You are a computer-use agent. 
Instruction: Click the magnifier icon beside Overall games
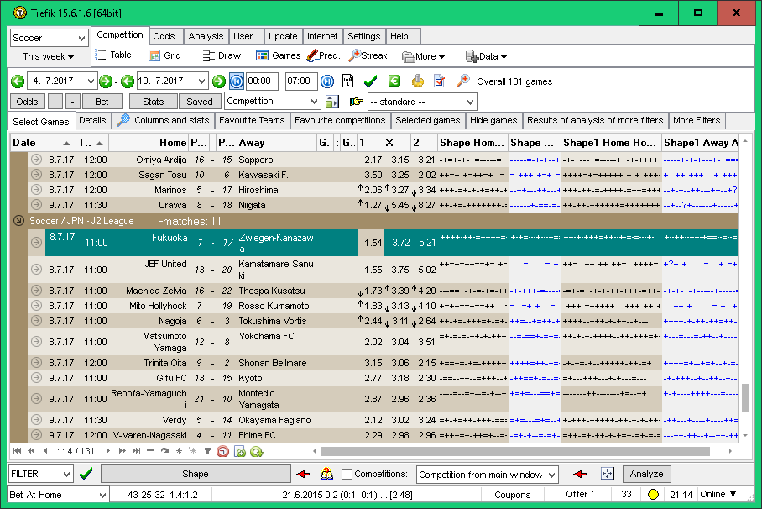(462, 81)
